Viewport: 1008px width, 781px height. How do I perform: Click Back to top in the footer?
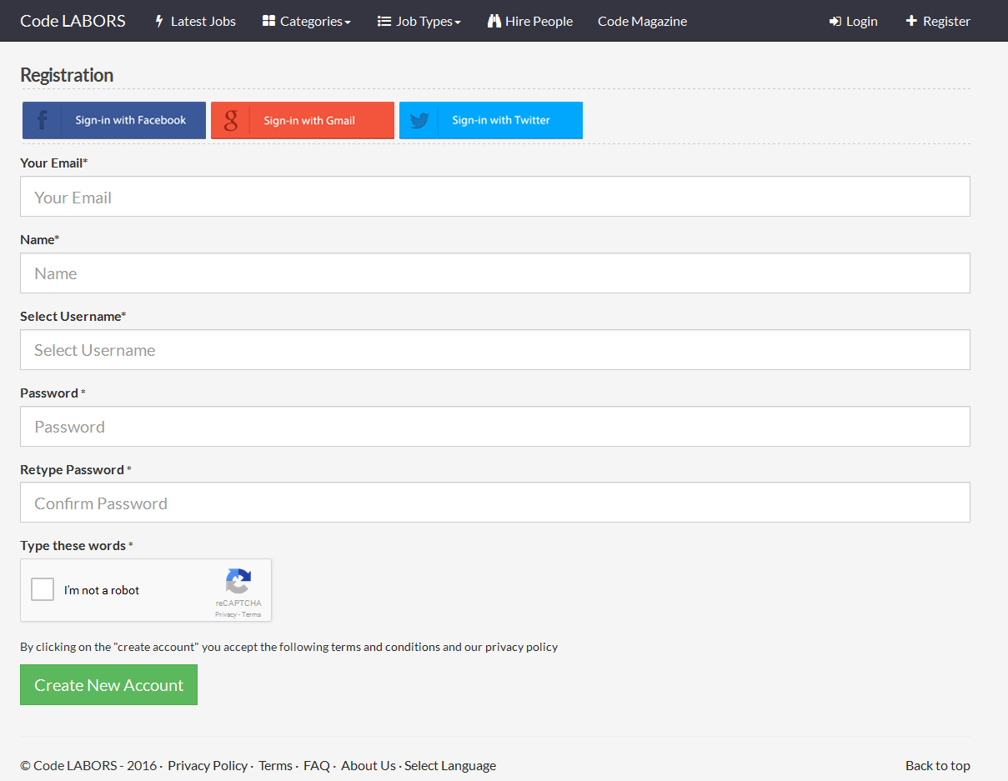tap(937, 765)
